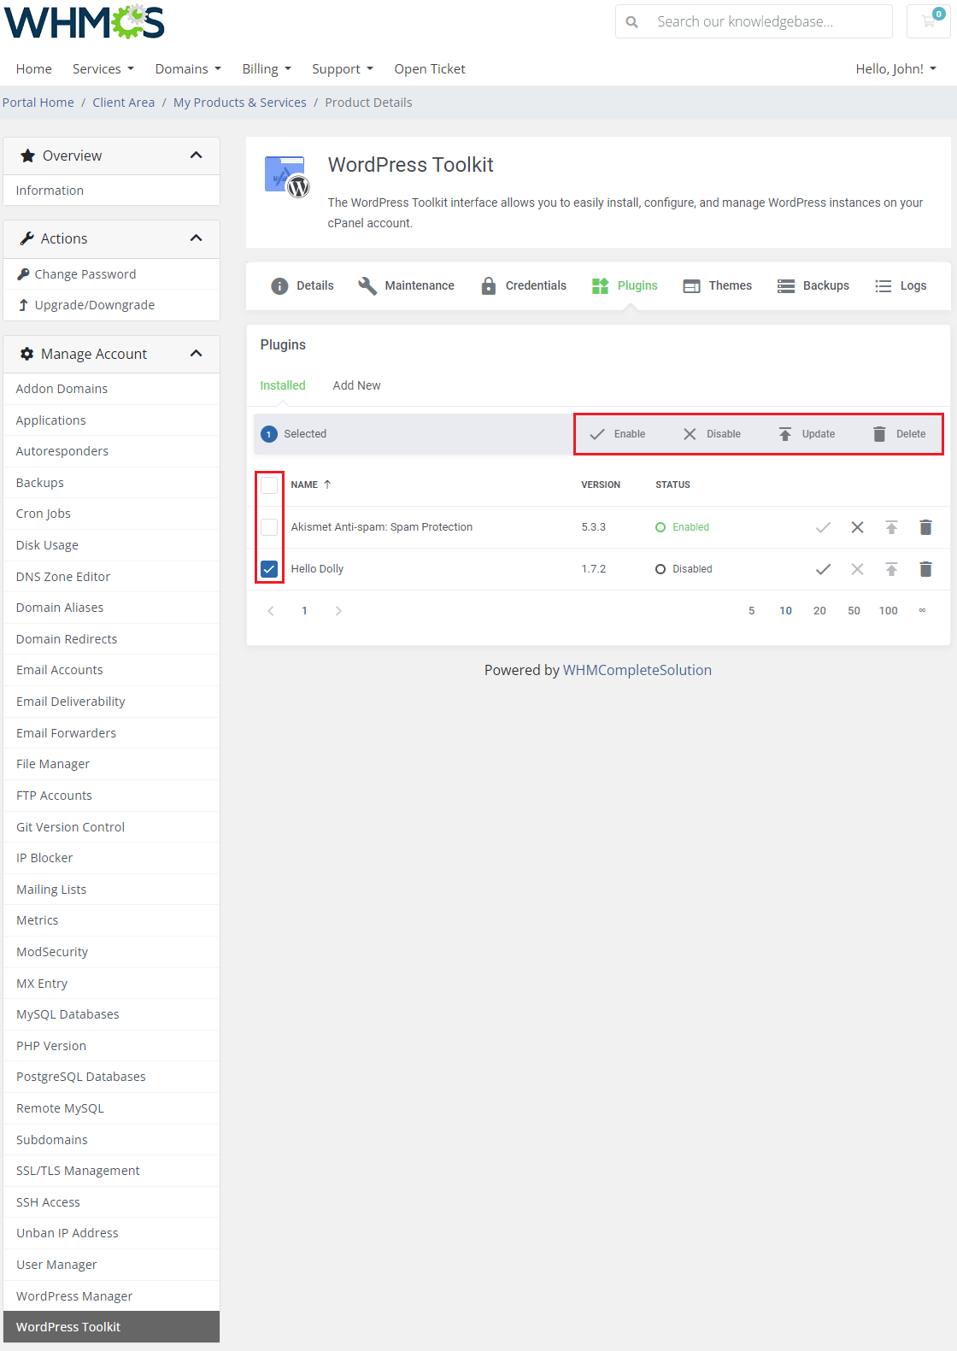Click page number 1
Viewport: 957px width, 1351px height.
click(x=304, y=611)
